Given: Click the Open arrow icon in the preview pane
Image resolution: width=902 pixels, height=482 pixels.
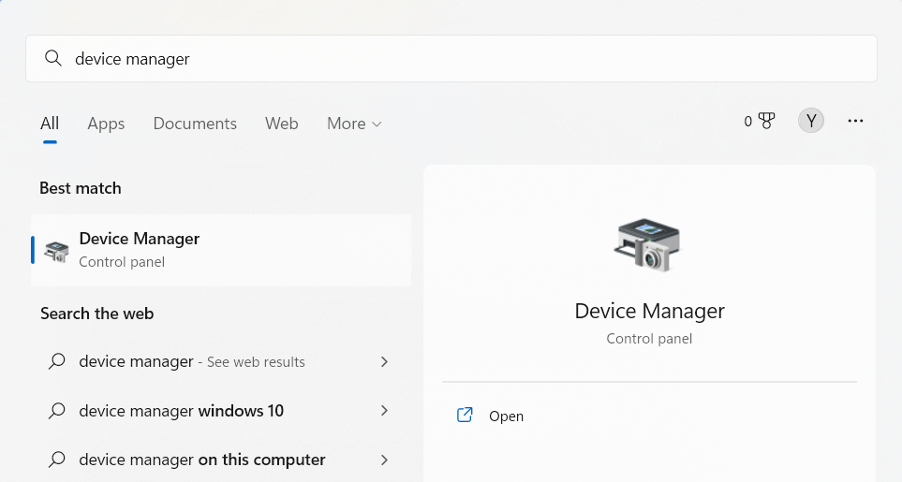Looking at the screenshot, I should point(465,416).
